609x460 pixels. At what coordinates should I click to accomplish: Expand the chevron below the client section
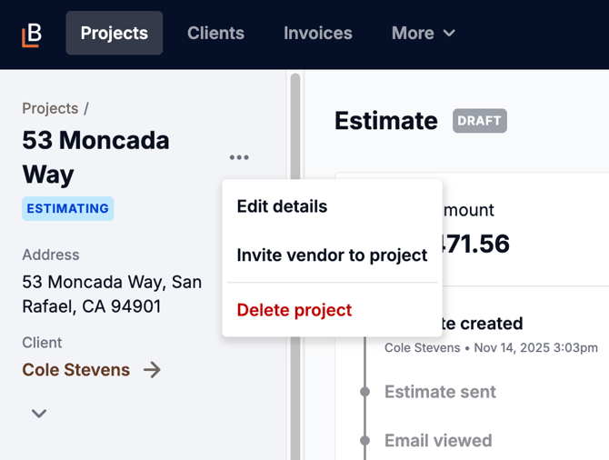pyautogui.click(x=39, y=414)
